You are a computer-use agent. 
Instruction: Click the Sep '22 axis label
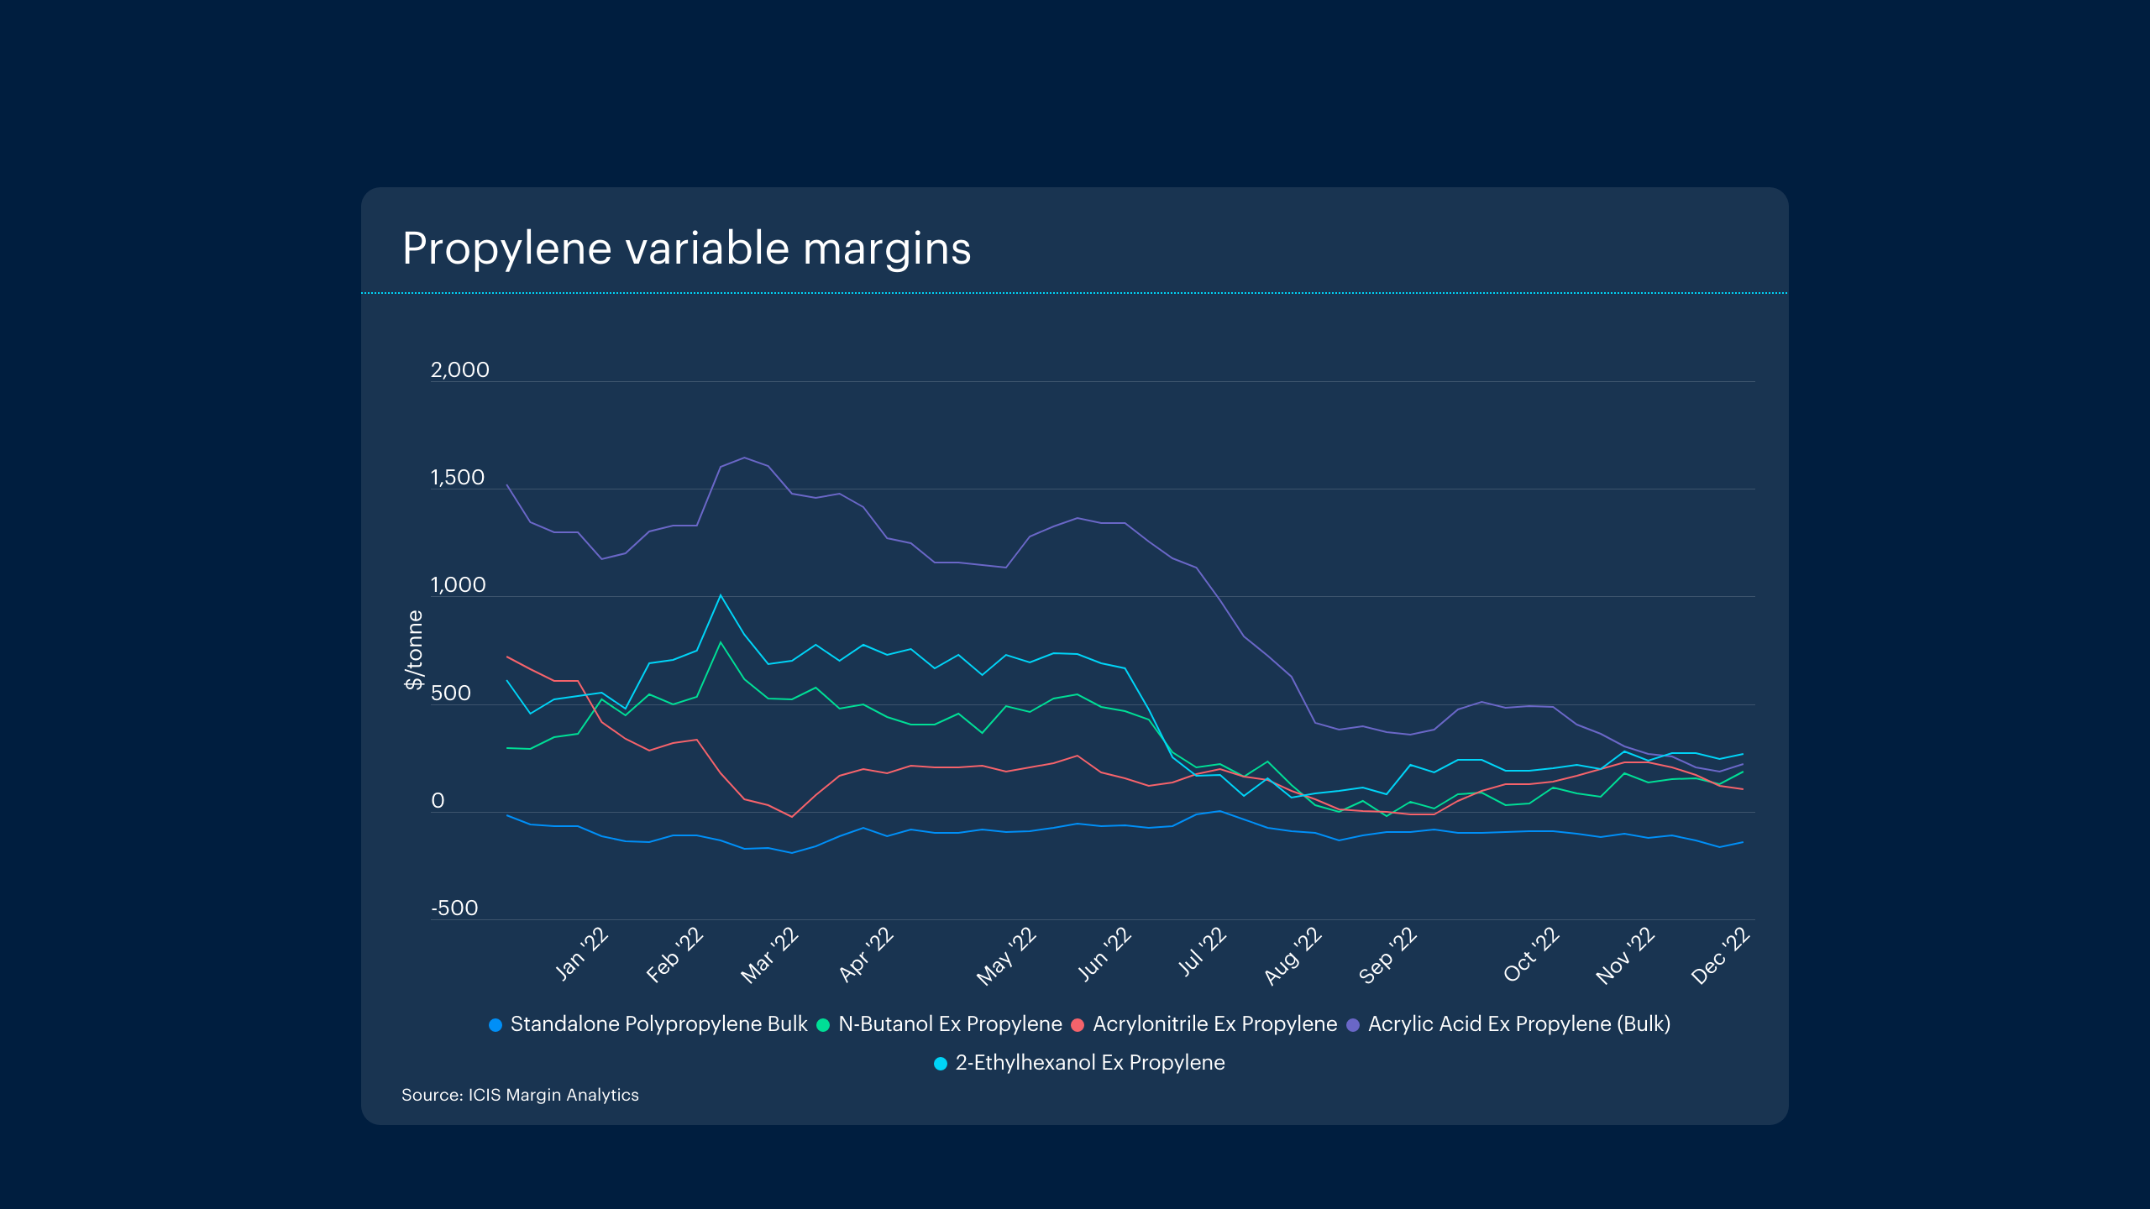pos(1387,955)
